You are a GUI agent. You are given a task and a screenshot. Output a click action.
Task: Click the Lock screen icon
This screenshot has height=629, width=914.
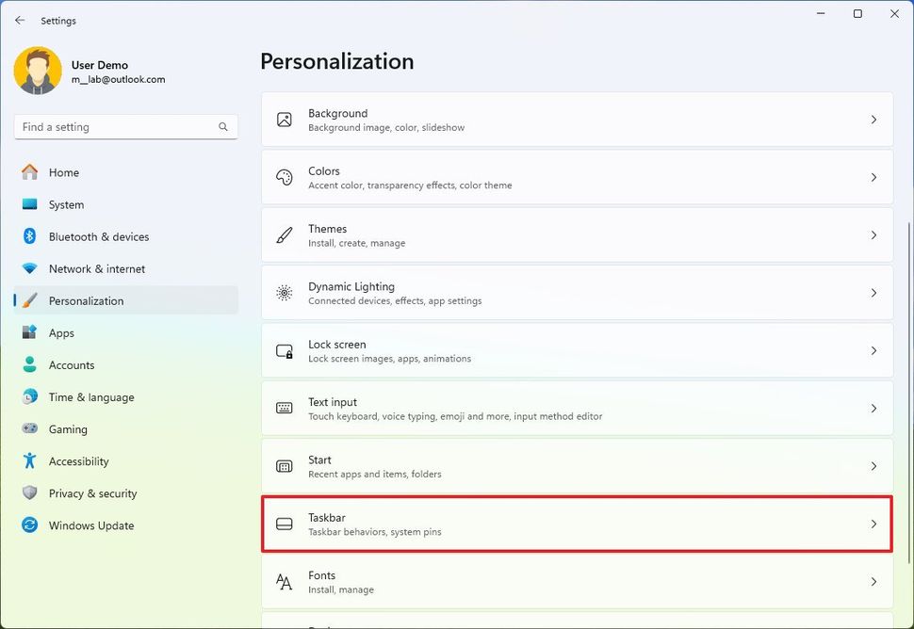pos(285,350)
